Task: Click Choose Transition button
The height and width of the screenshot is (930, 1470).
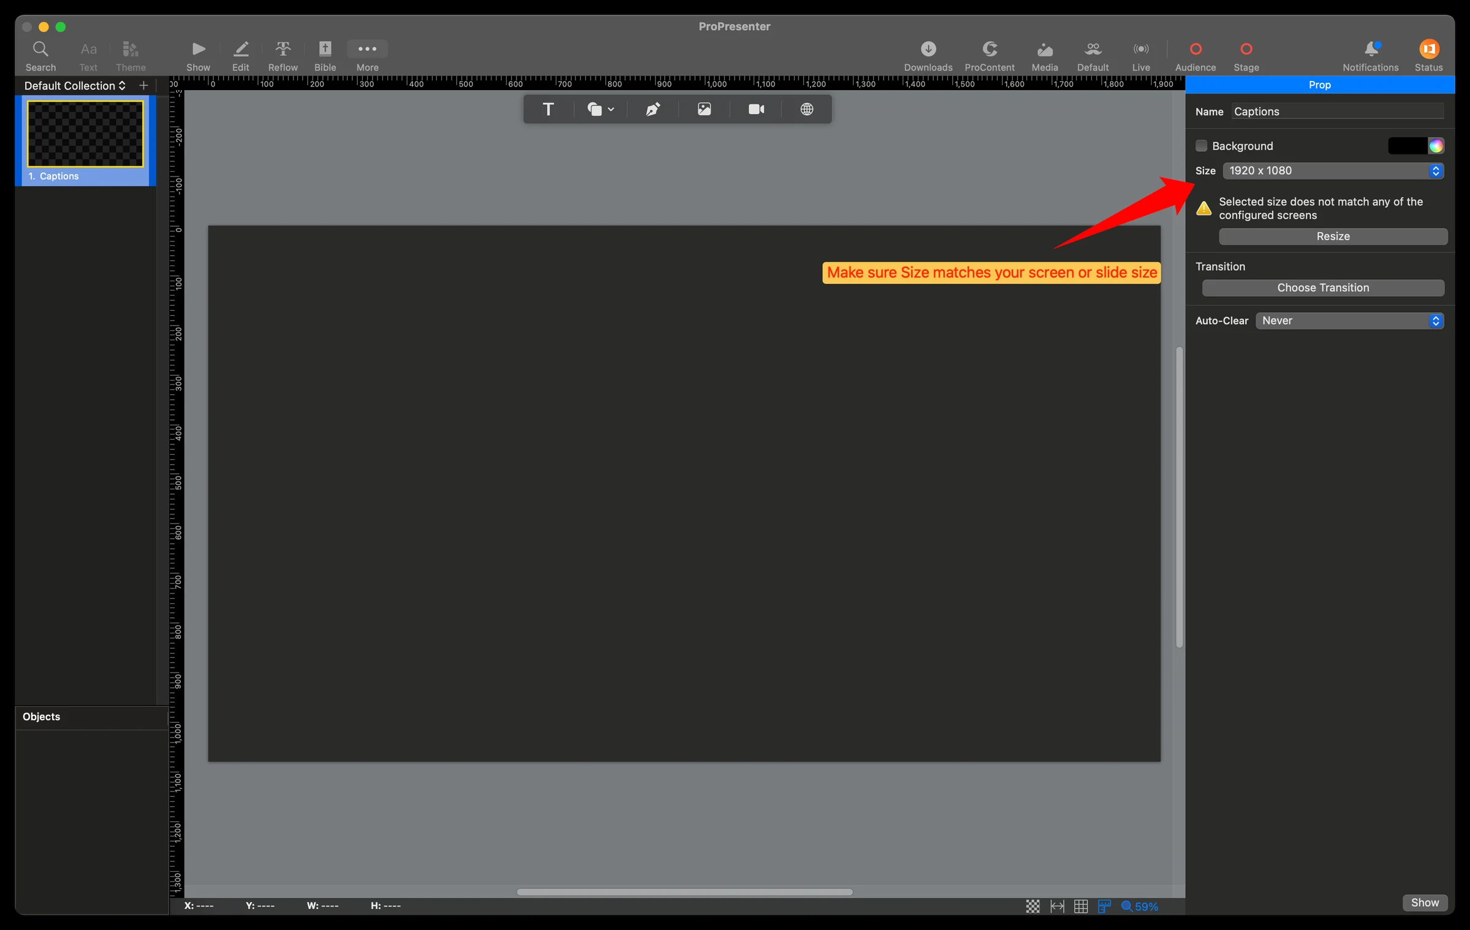Action: 1323,288
